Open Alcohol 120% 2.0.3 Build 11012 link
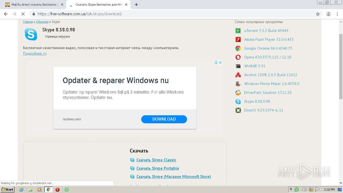343x193 pixels. [x=271, y=75]
